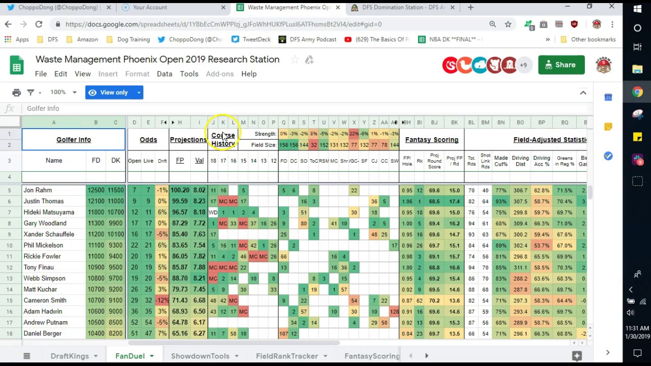Switch to the FantasyScoring sheet tab
Image resolution: width=651 pixels, height=366 pixels.
click(x=372, y=356)
